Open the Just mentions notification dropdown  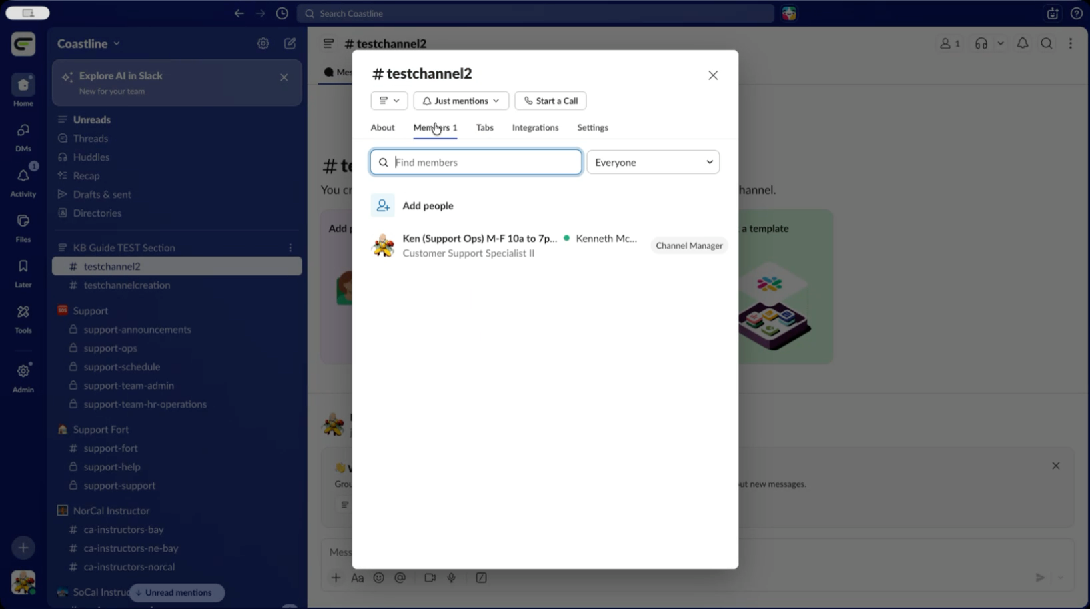pyautogui.click(x=461, y=101)
